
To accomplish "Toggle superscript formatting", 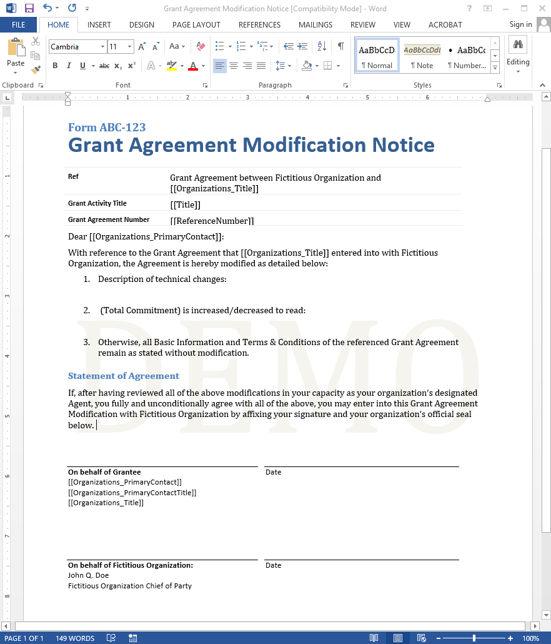I will pos(132,66).
